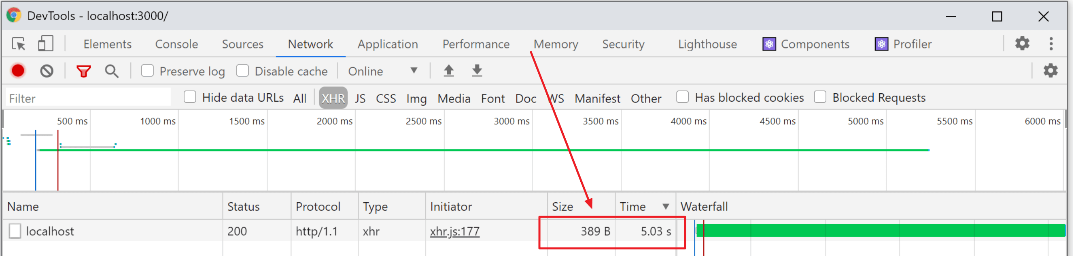1076x256 pixels.
Task: Check Blocked Requests option
Action: click(820, 97)
